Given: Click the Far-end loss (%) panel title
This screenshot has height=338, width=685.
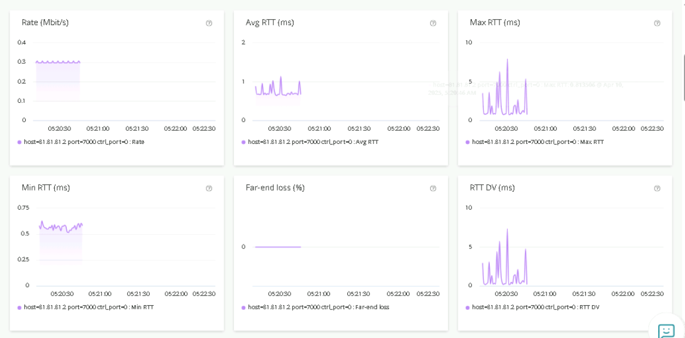Looking at the screenshot, I should click(275, 188).
